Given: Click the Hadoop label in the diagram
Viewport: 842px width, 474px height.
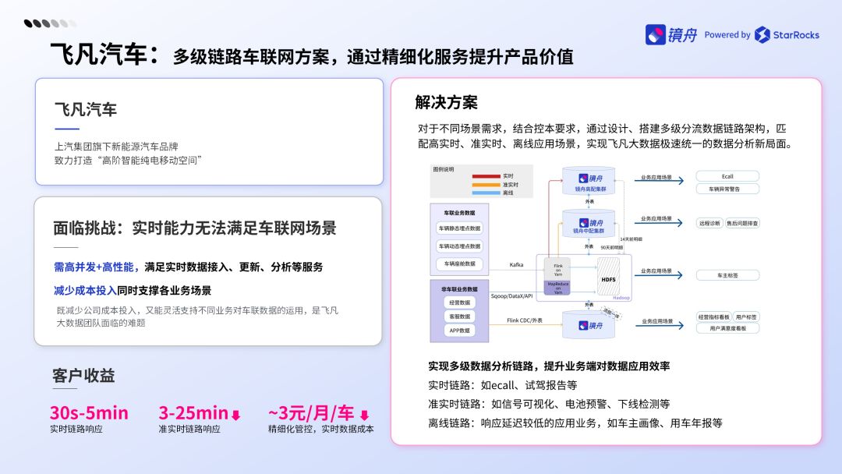Looking at the screenshot, I should click(x=621, y=297).
